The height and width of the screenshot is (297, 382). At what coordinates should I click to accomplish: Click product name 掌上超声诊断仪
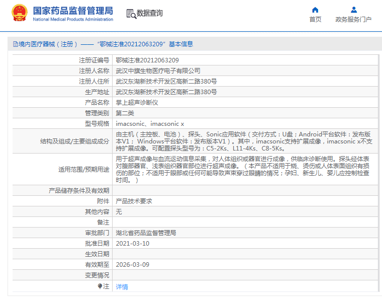(137, 102)
